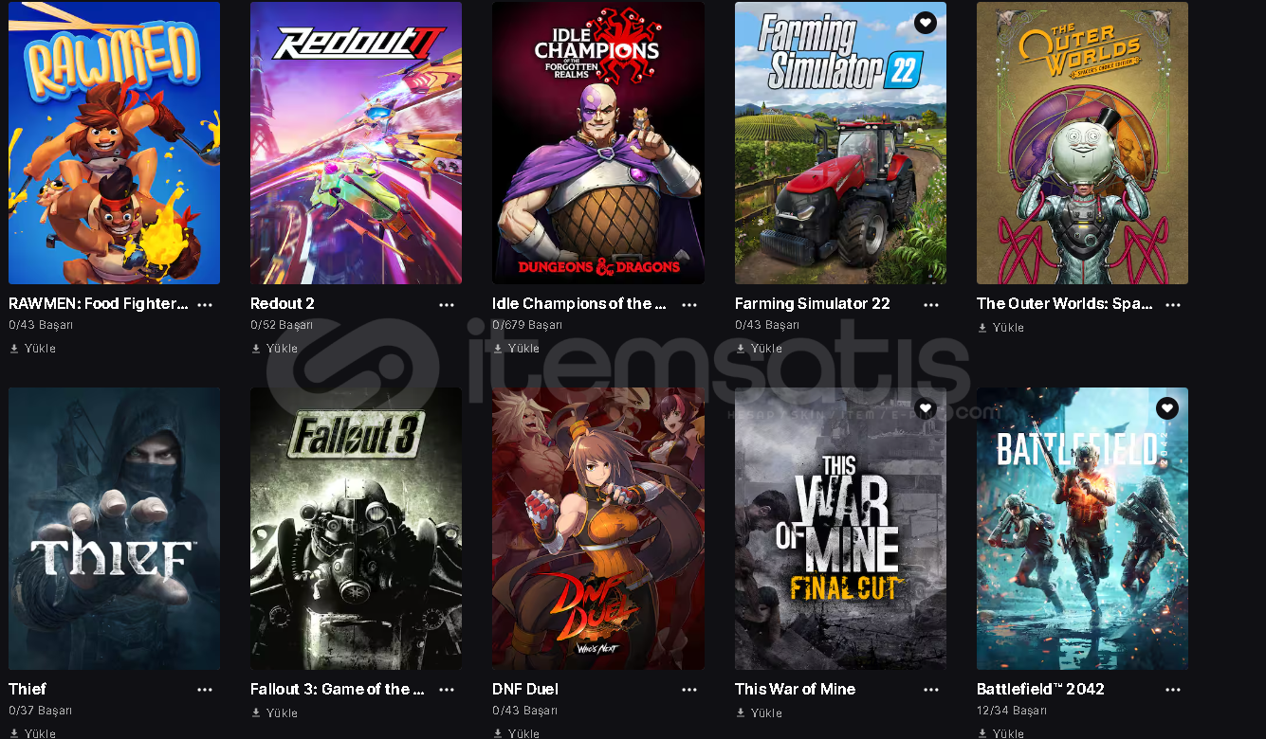Click Yükle under The Outer Worlds
The image size is (1266, 739).
pyautogui.click(x=1000, y=328)
